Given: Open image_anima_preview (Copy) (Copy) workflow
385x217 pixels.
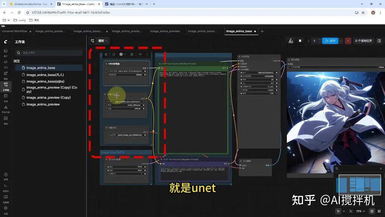Looking at the screenshot, I should [x=49, y=90].
